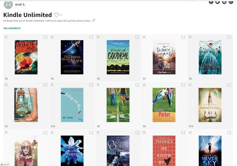Add a comment to Jellicoe Road
This screenshot has height=166, width=237.
coord(45,37)
